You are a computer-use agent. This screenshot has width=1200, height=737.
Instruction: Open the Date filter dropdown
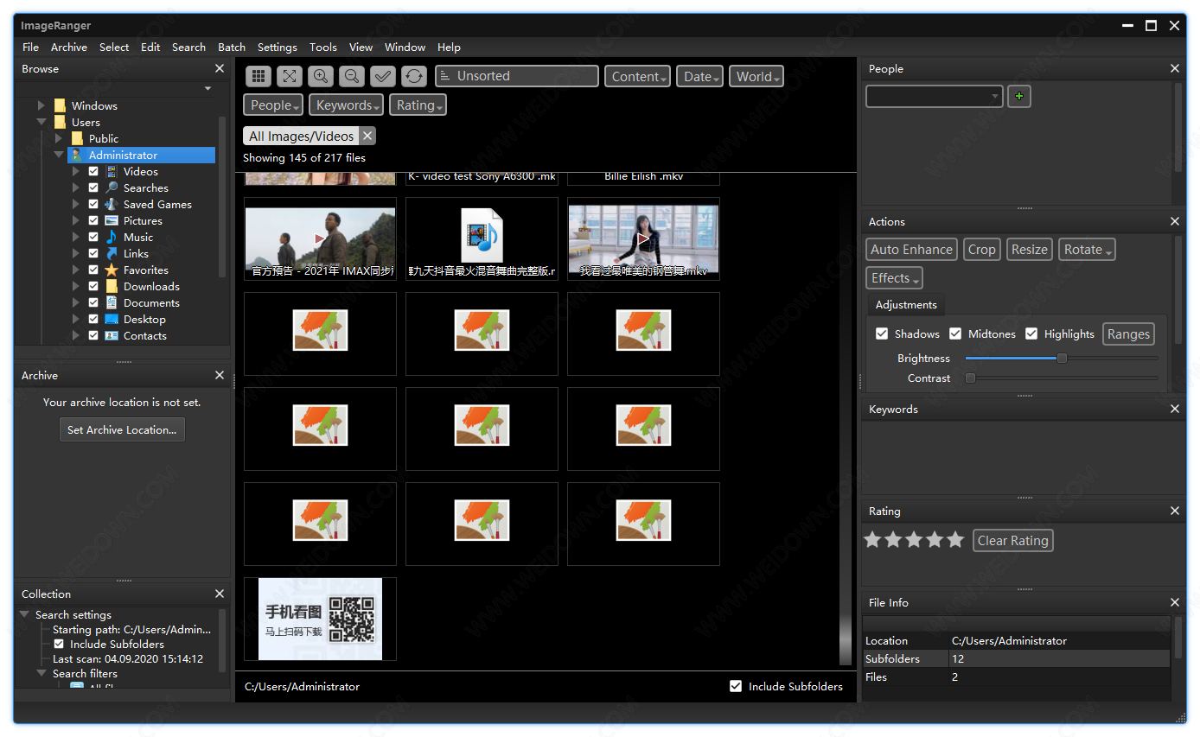[699, 76]
